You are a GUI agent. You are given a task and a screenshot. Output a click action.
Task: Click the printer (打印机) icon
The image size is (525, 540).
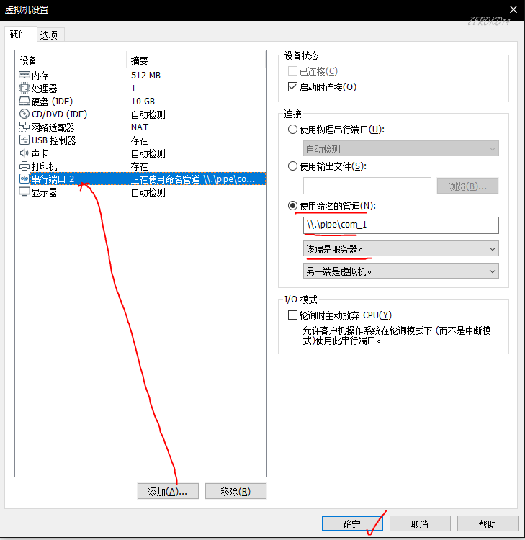pos(24,166)
